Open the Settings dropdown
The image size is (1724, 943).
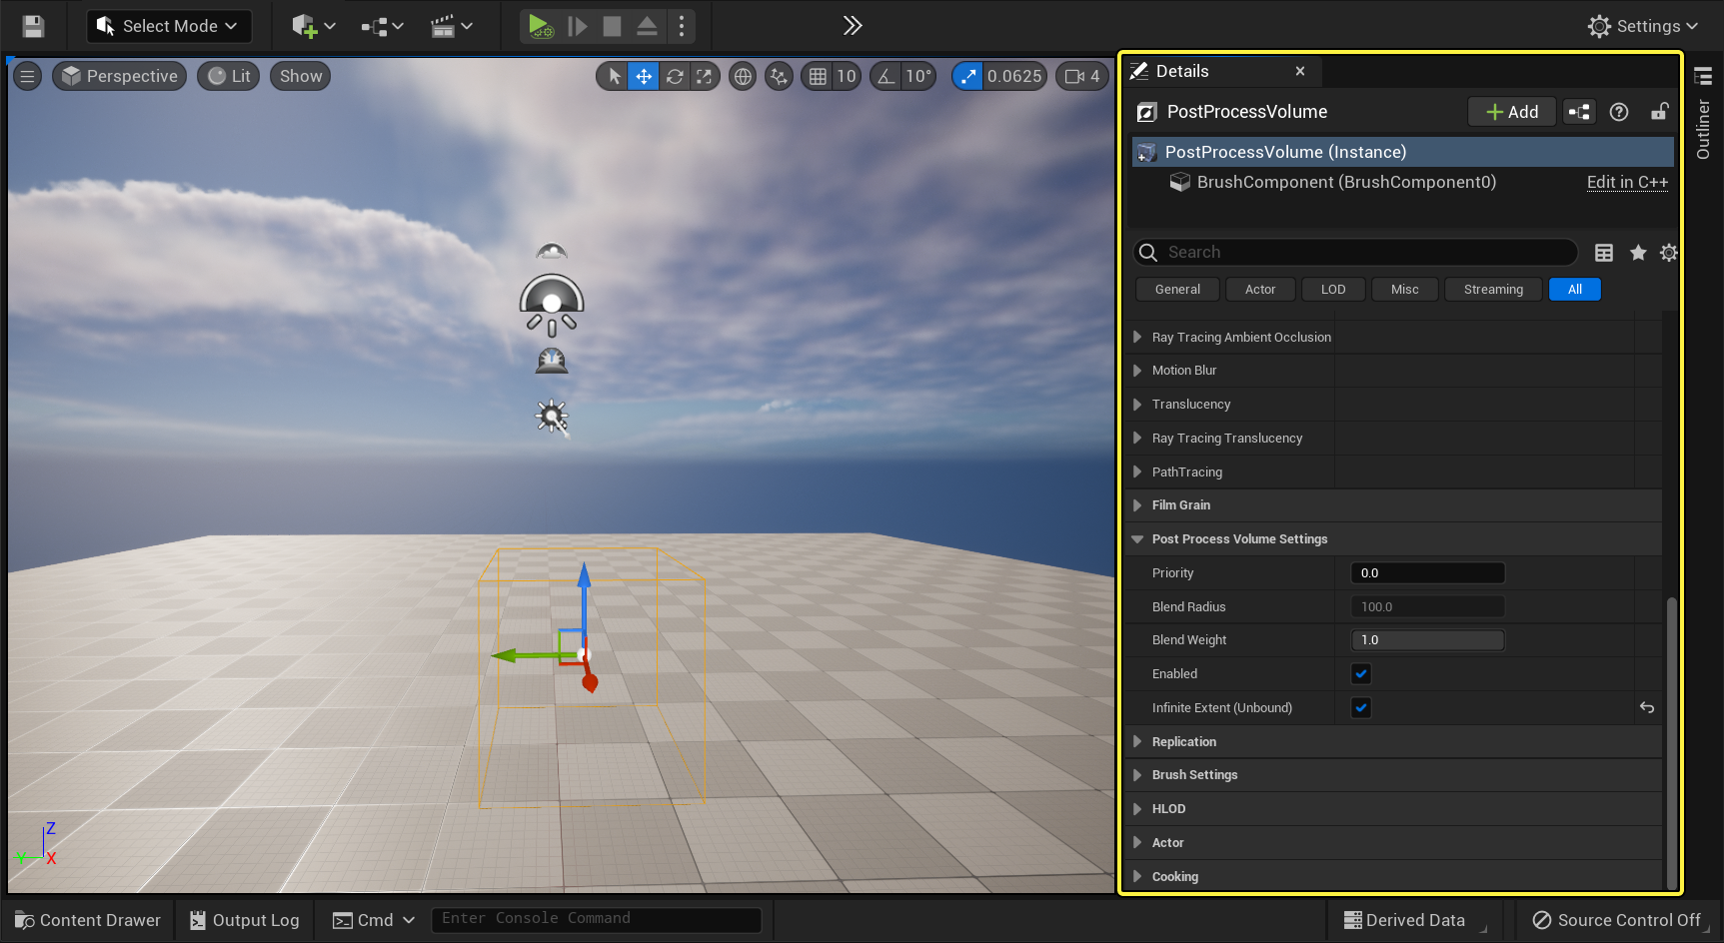1643,26
